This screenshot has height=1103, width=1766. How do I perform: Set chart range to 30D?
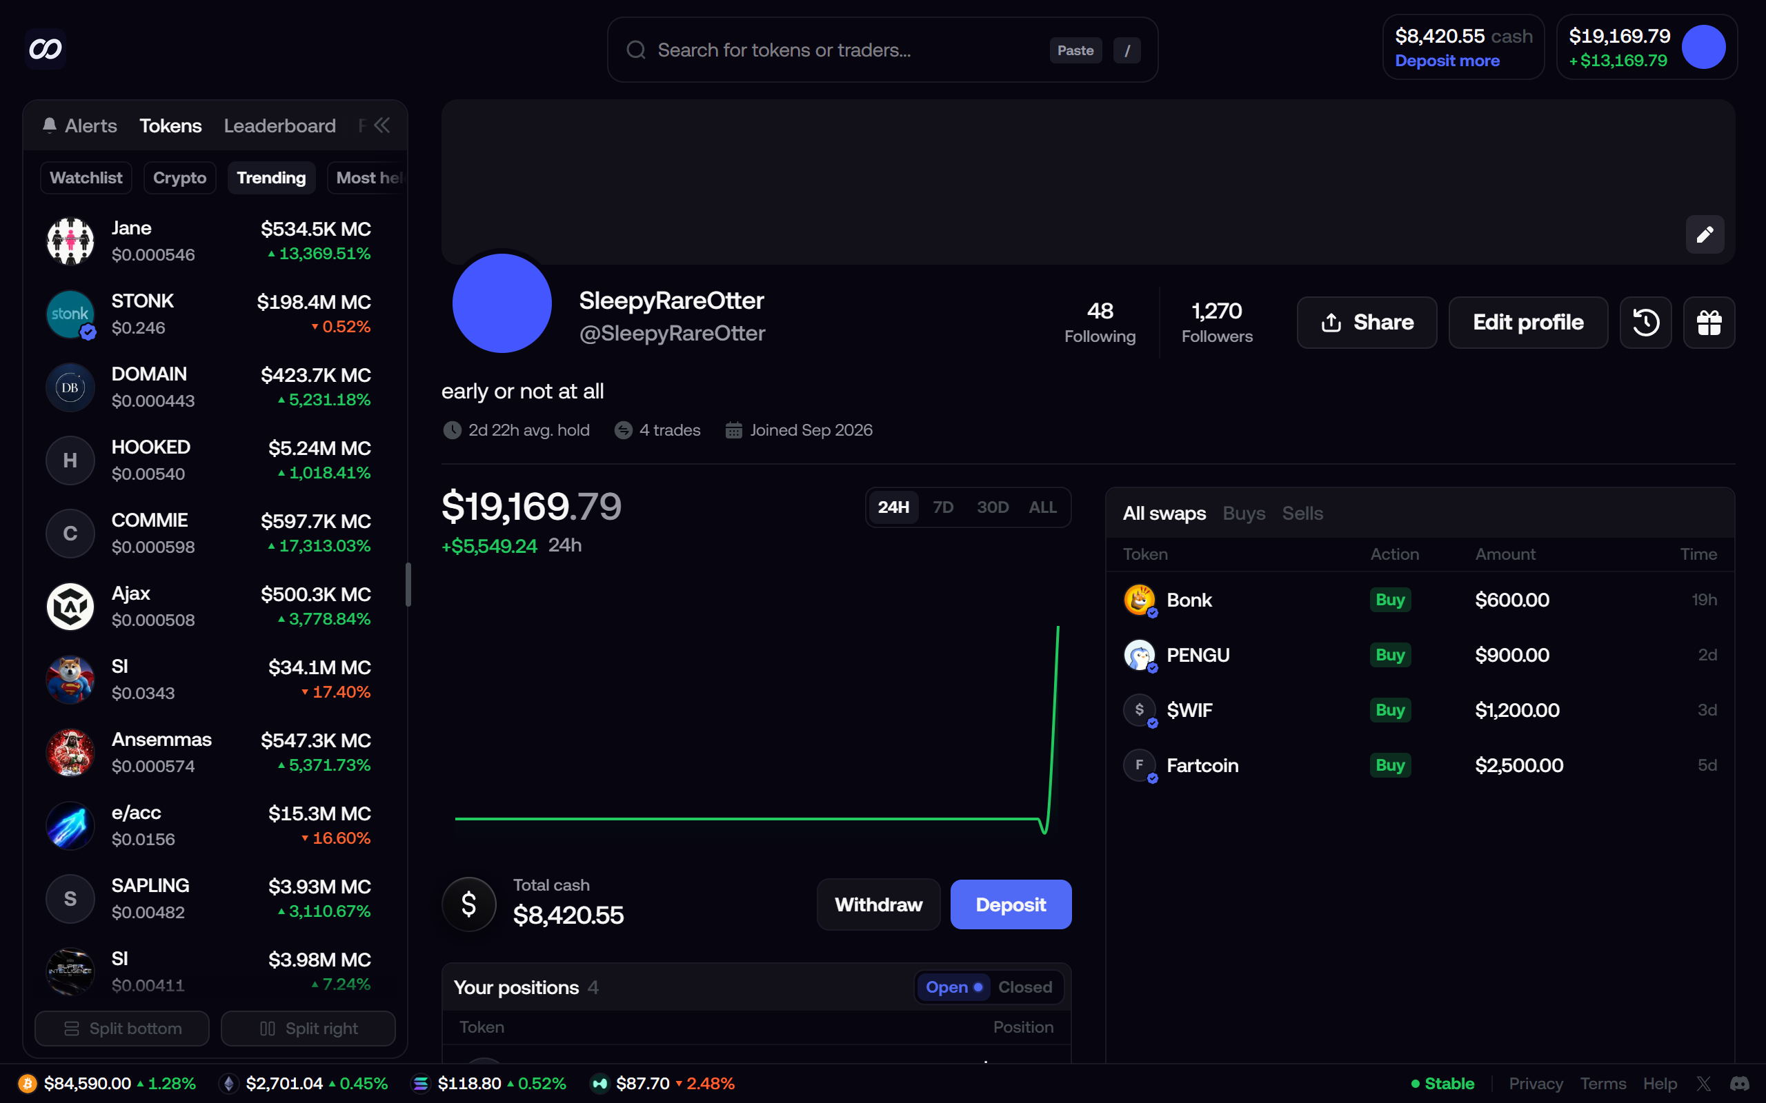pyautogui.click(x=993, y=507)
